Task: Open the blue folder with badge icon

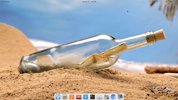Action: coord(106,97)
